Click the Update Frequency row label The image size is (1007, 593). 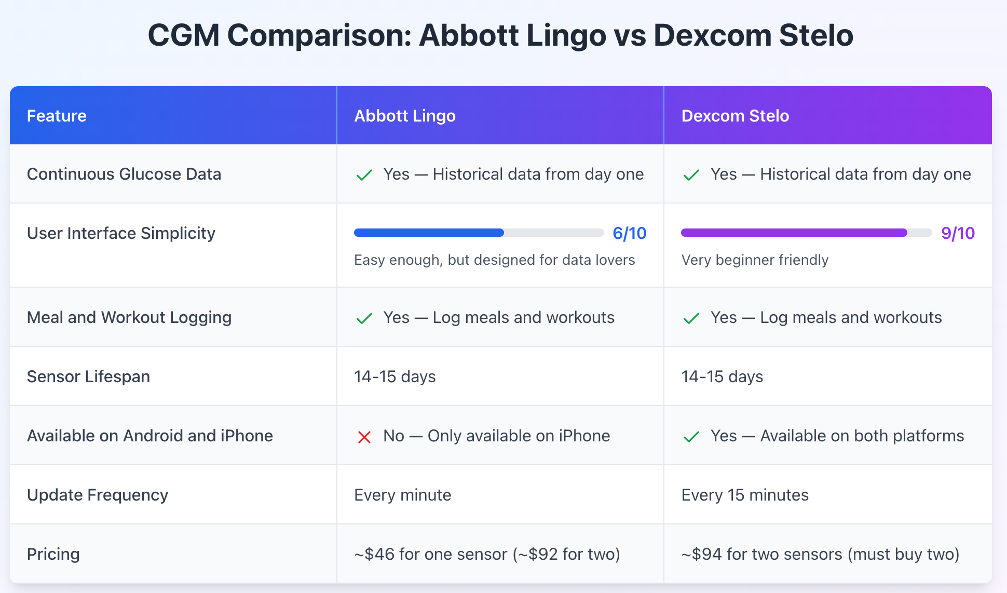98,495
